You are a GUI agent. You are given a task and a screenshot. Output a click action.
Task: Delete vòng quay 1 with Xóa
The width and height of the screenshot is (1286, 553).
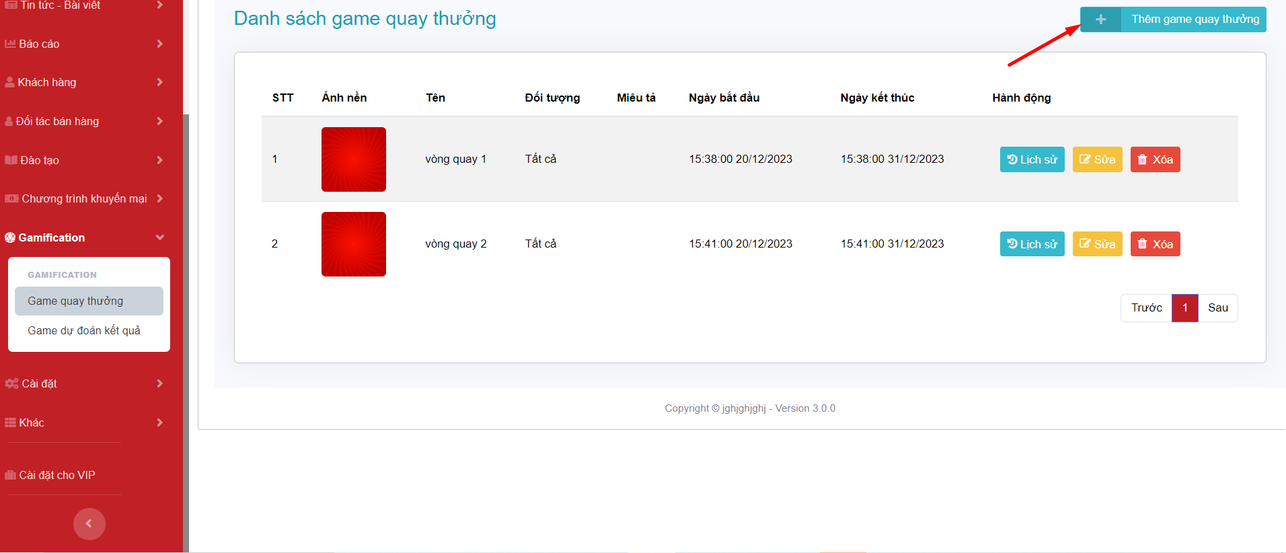coord(1155,159)
